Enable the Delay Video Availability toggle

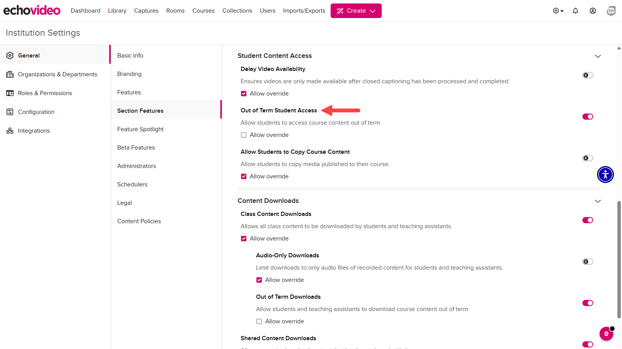pos(587,75)
